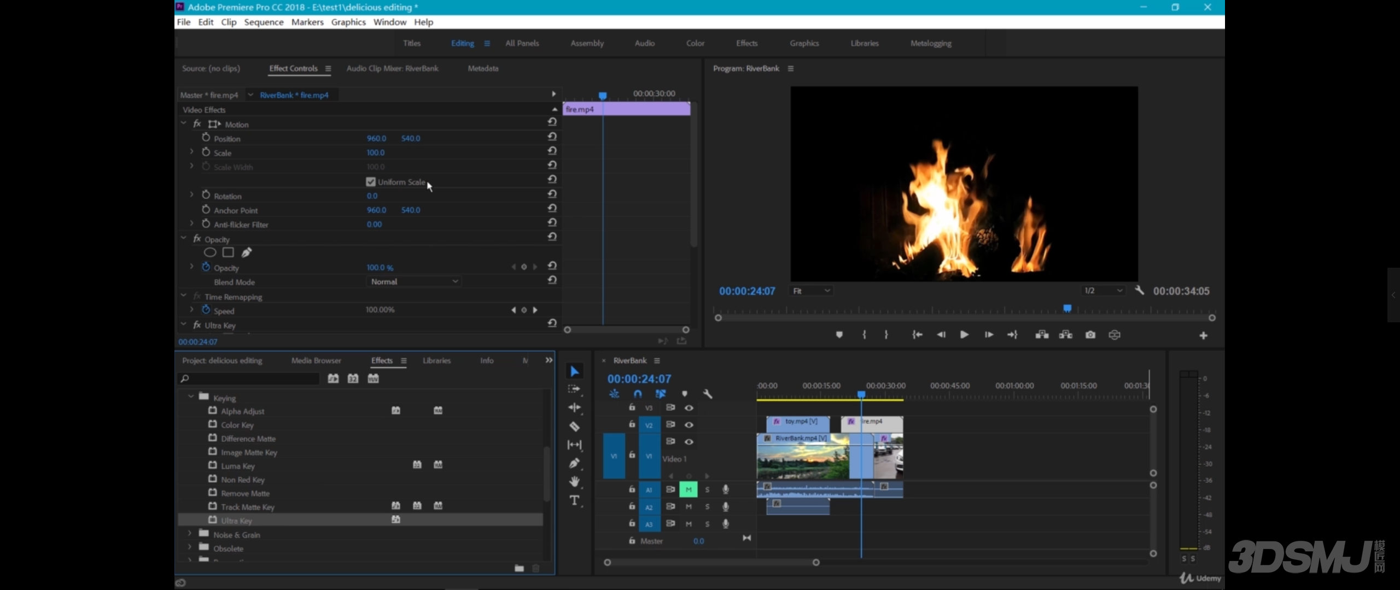The image size is (1400, 590).
Task: Expand the Scale property
Action: coord(191,152)
